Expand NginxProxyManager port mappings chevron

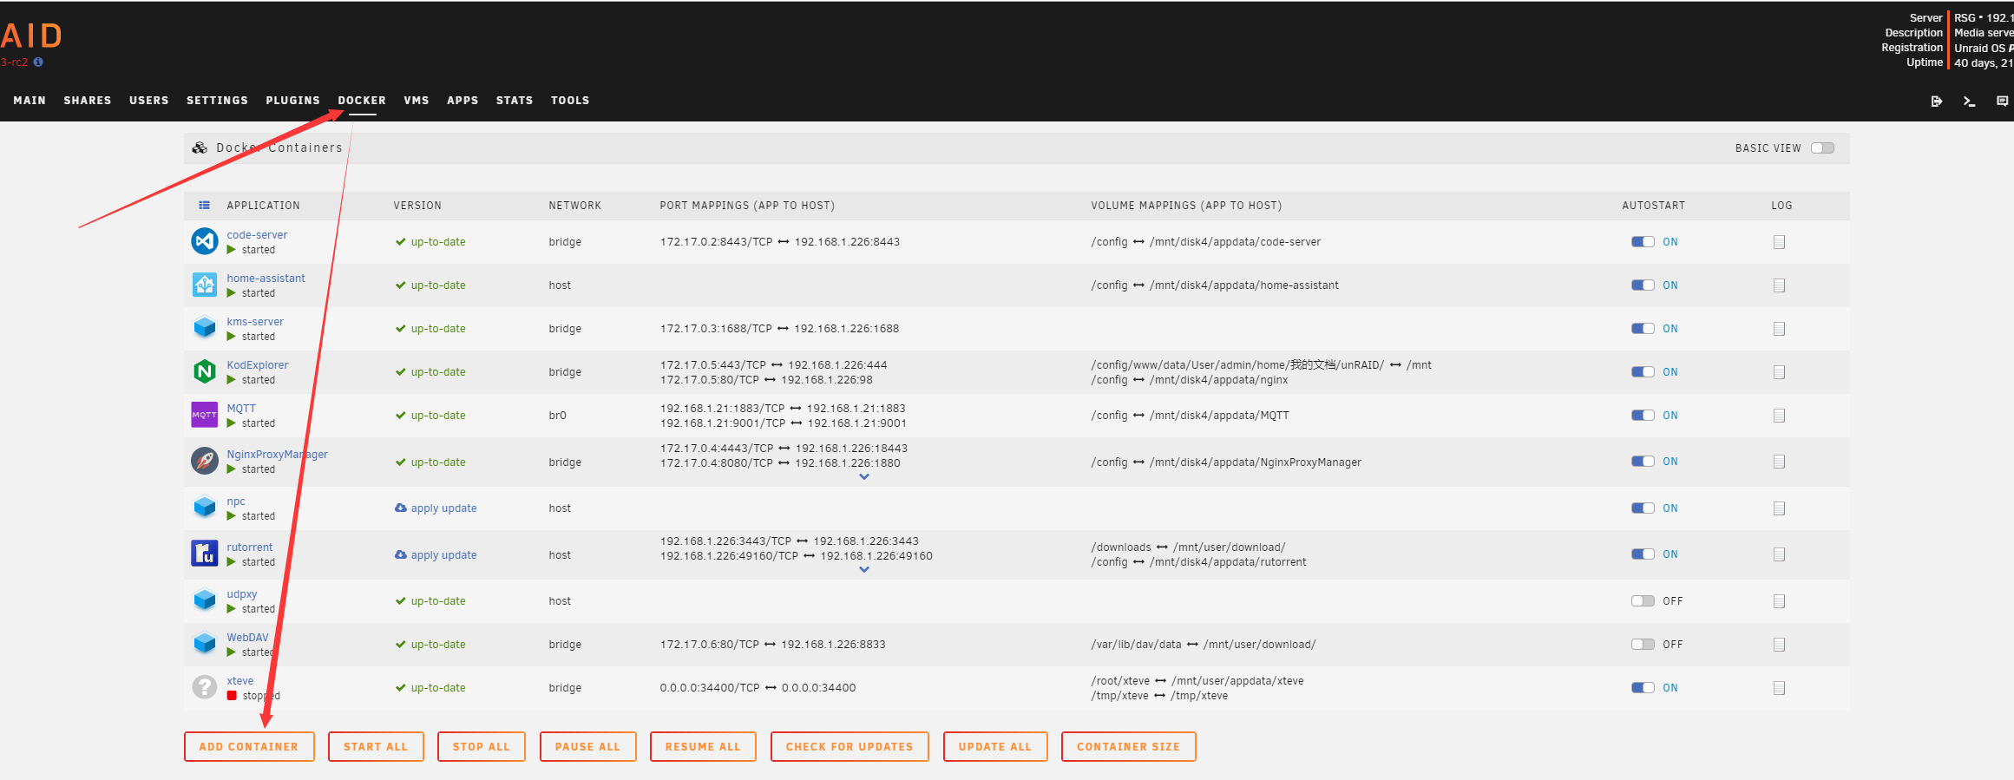tap(864, 477)
